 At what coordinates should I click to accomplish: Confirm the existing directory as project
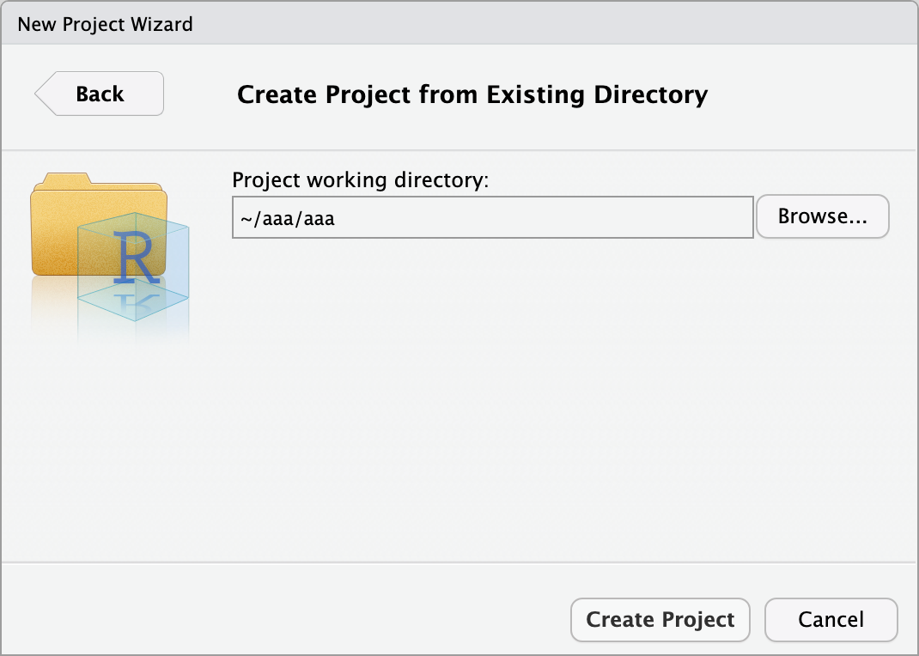tap(660, 619)
